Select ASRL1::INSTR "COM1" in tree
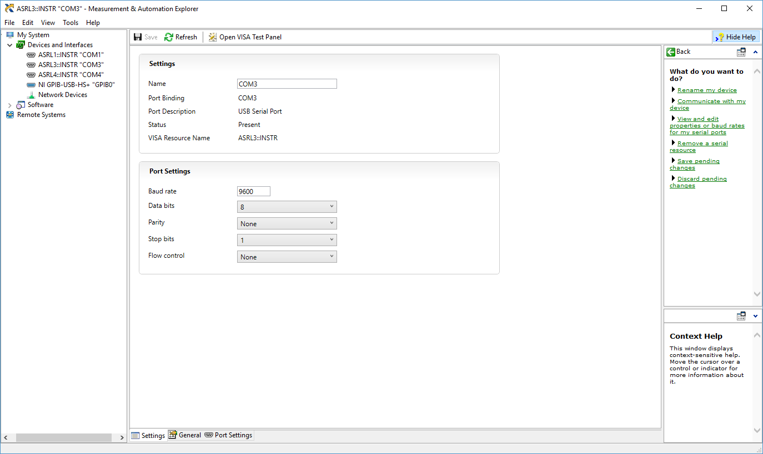 pyautogui.click(x=71, y=55)
